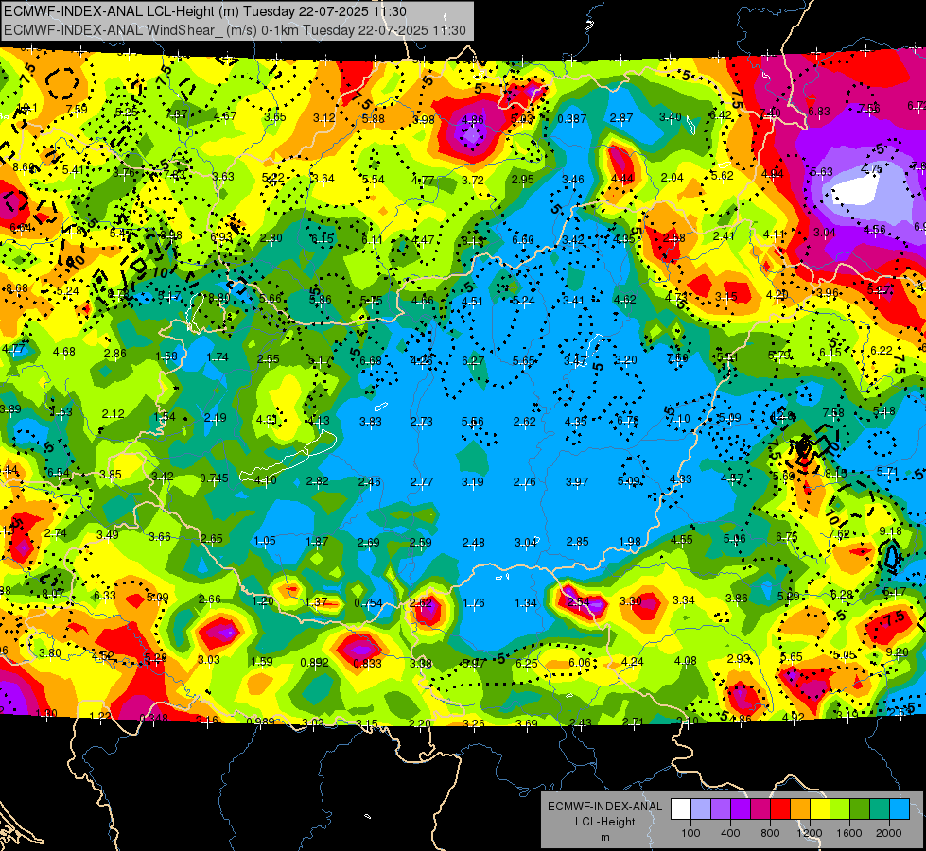Click the wind shear value 2.93
Image resolution: width=926 pixels, height=851 pixels.
[738, 658]
